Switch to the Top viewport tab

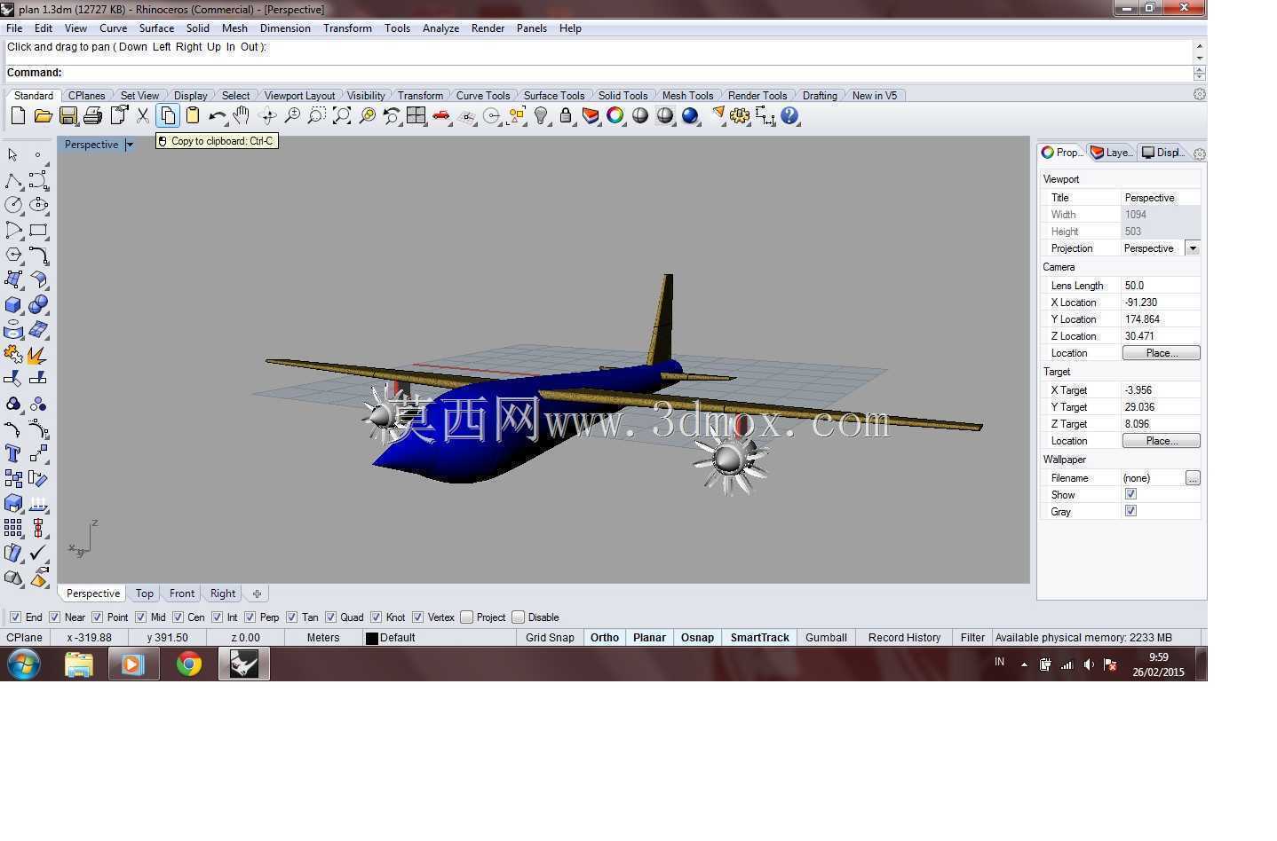point(144,593)
